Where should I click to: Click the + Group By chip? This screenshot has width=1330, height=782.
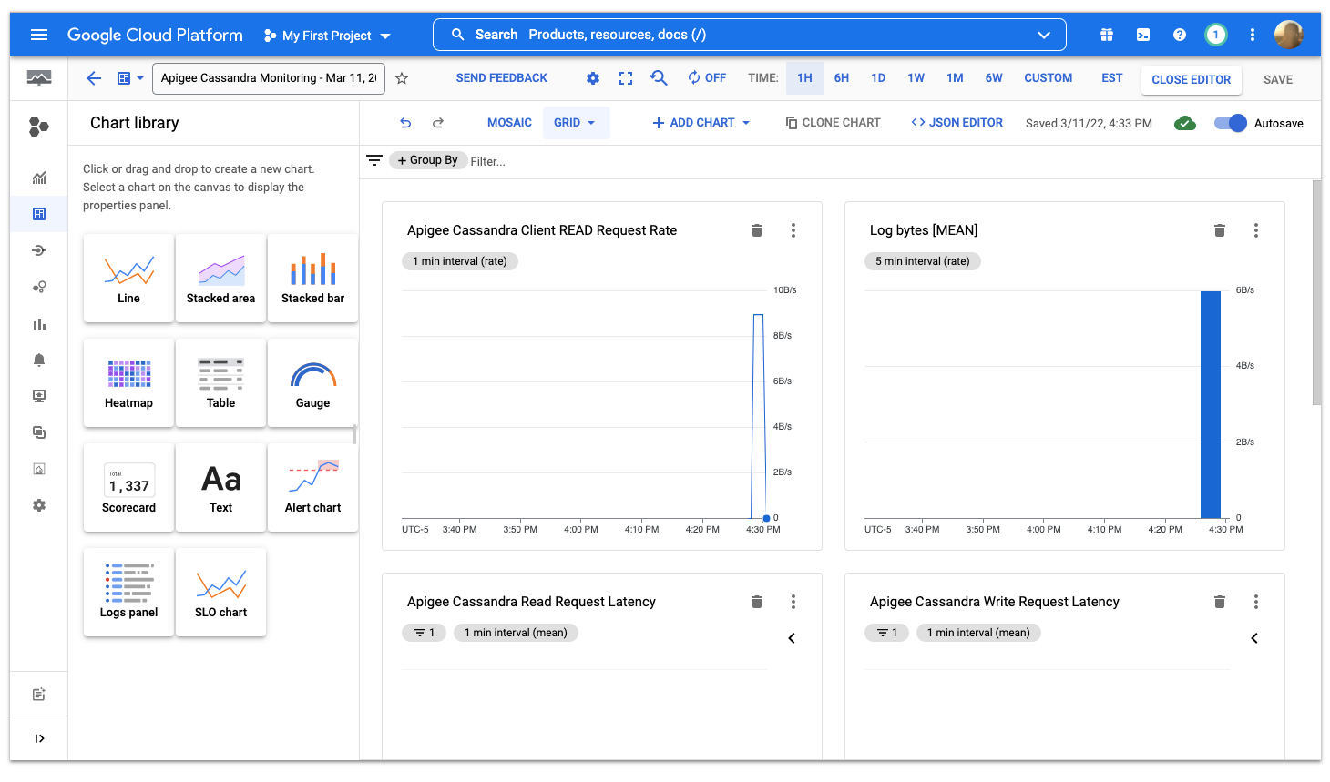pos(428,160)
